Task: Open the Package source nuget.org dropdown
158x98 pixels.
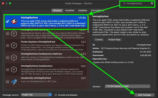Action: pyautogui.click(x=36, y=95)
